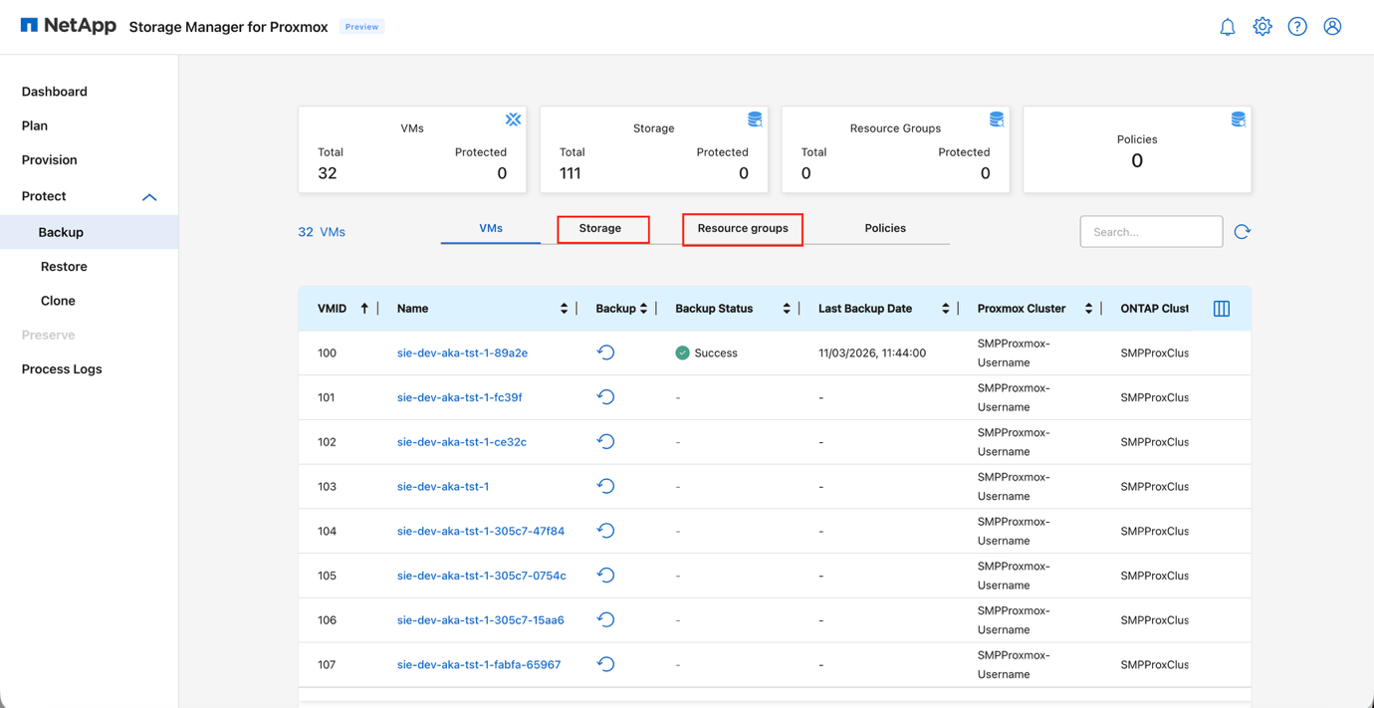The width and height of the screenshot is (1374, 708).
Task: Open the column chooser icon
Action: click(x=1221, y=309)
